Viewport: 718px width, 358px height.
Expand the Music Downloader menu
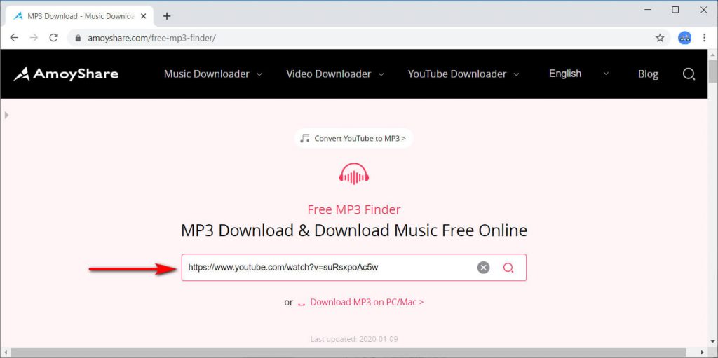213,74
